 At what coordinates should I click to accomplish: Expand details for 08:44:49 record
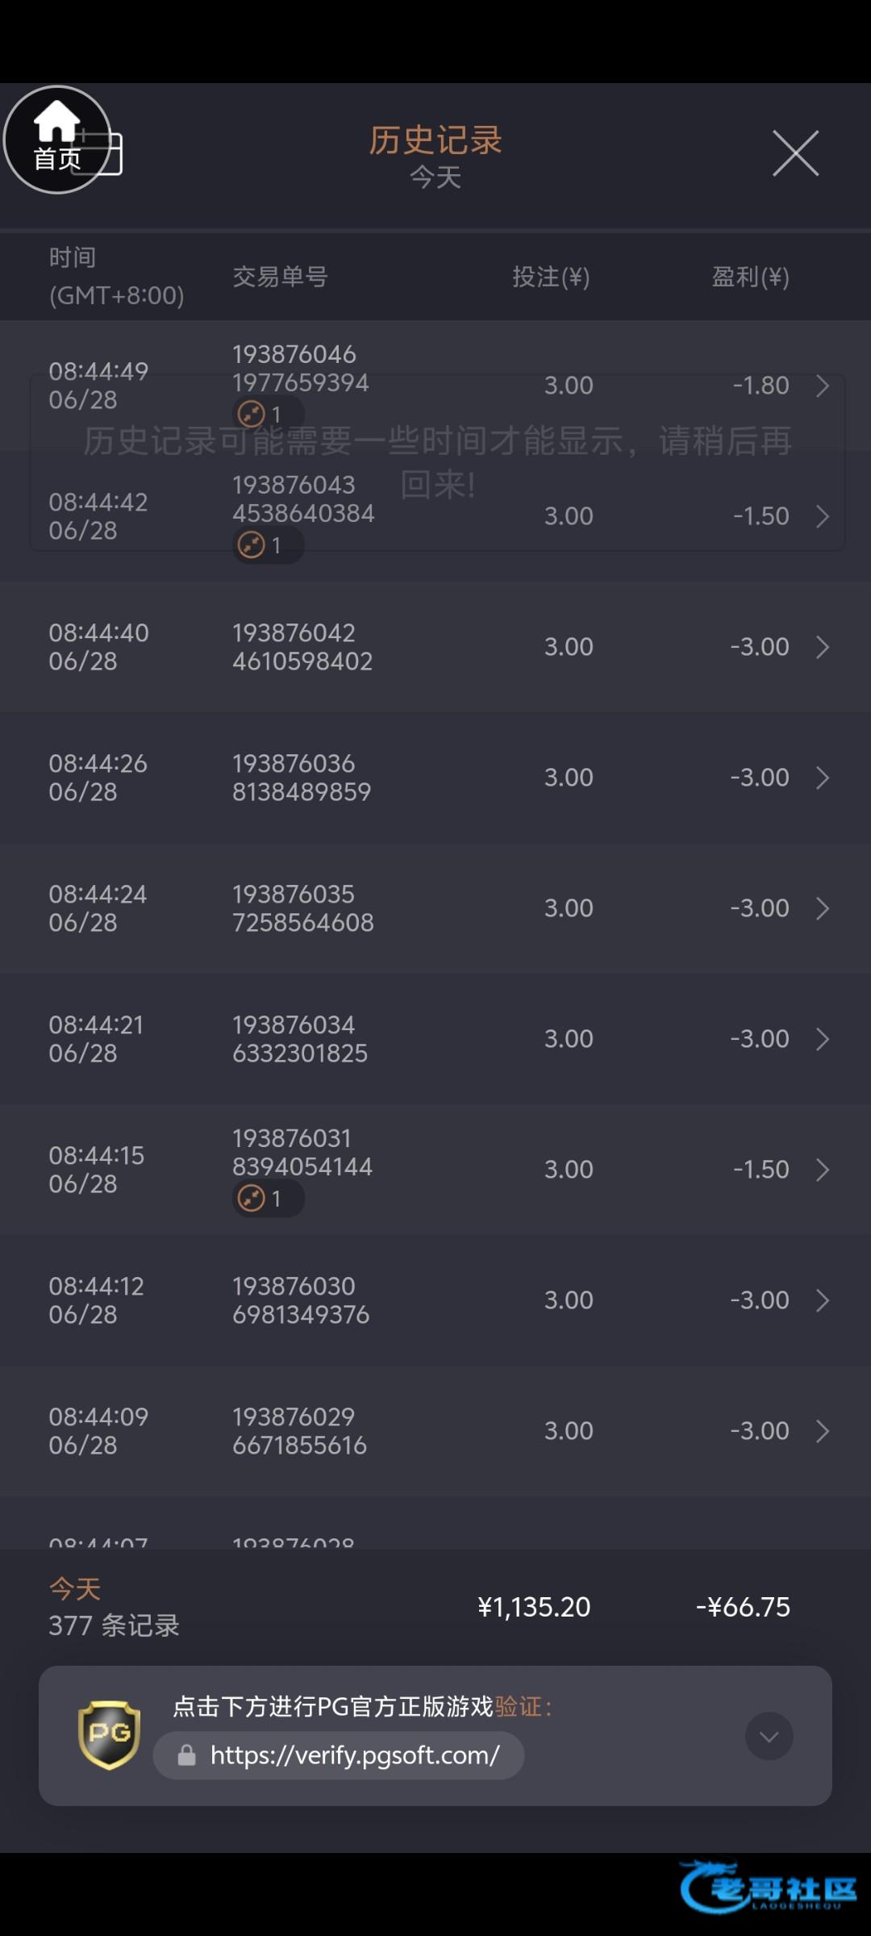[822, 386]
